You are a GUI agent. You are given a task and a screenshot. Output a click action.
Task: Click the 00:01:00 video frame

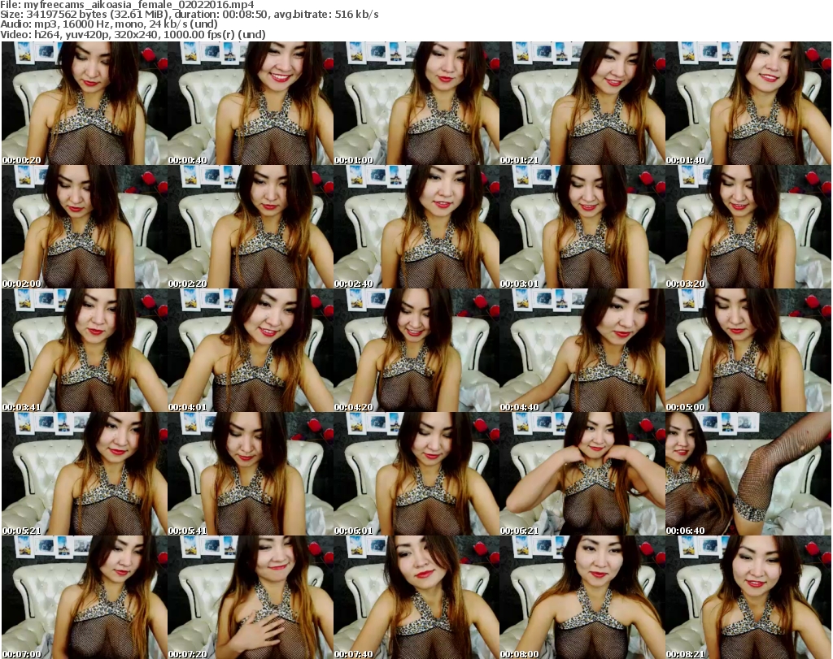click(416, 103)
